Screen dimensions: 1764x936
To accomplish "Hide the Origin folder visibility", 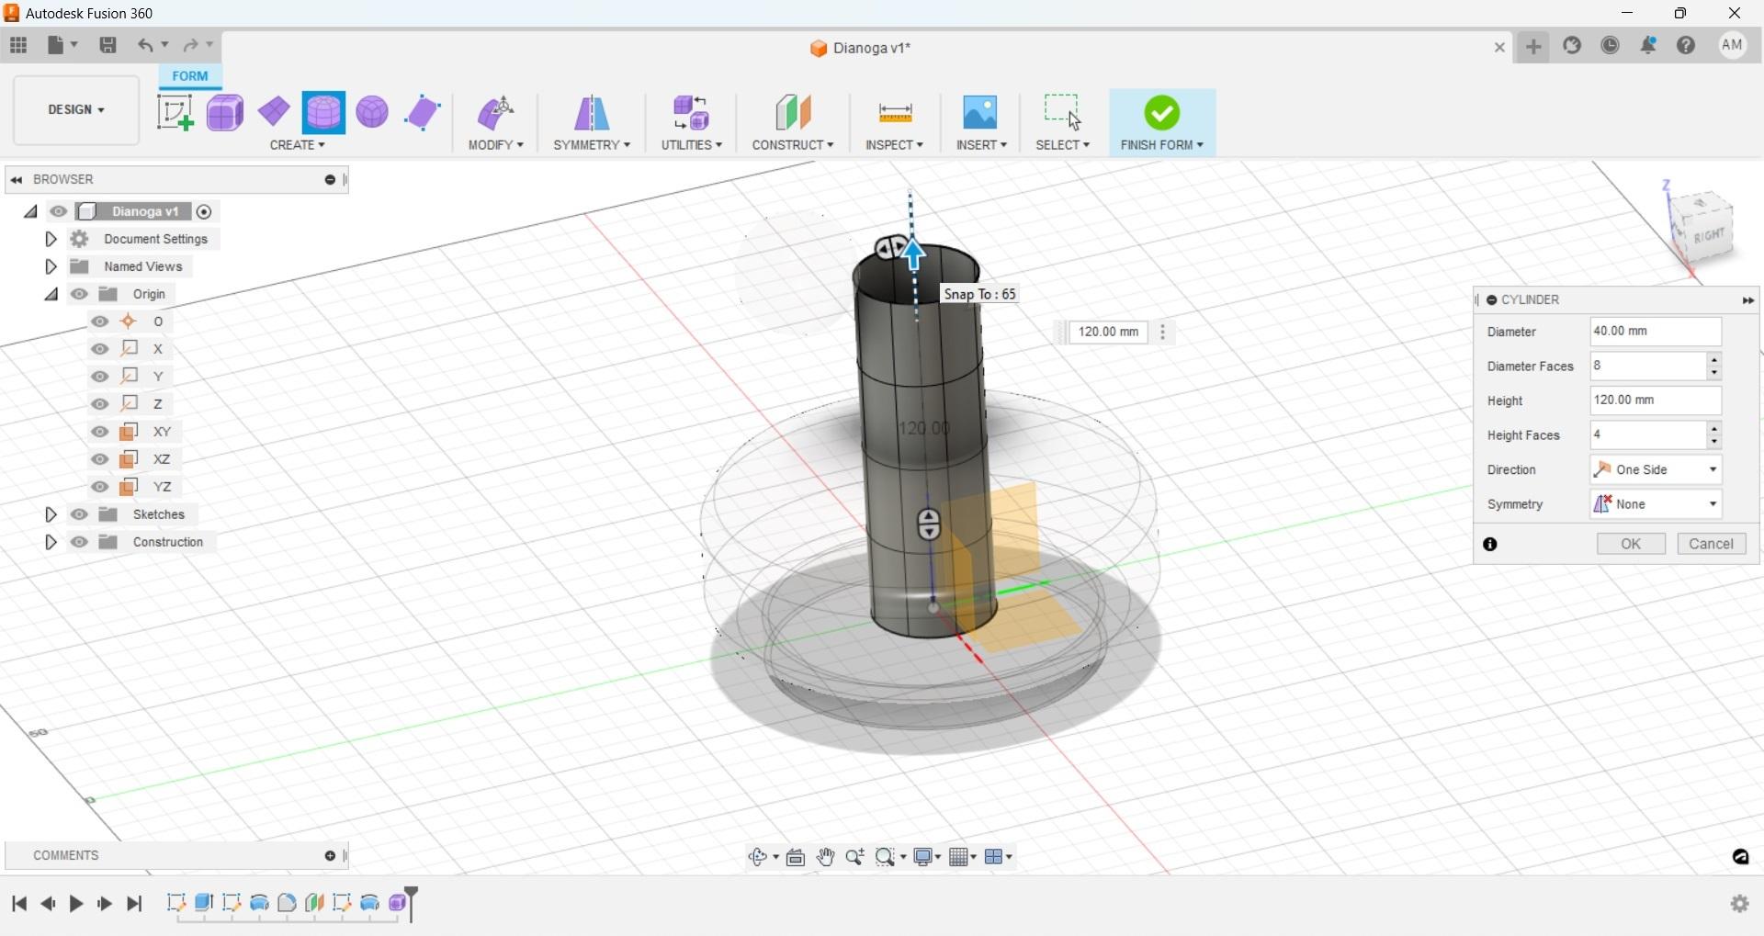I will (80, 294).
